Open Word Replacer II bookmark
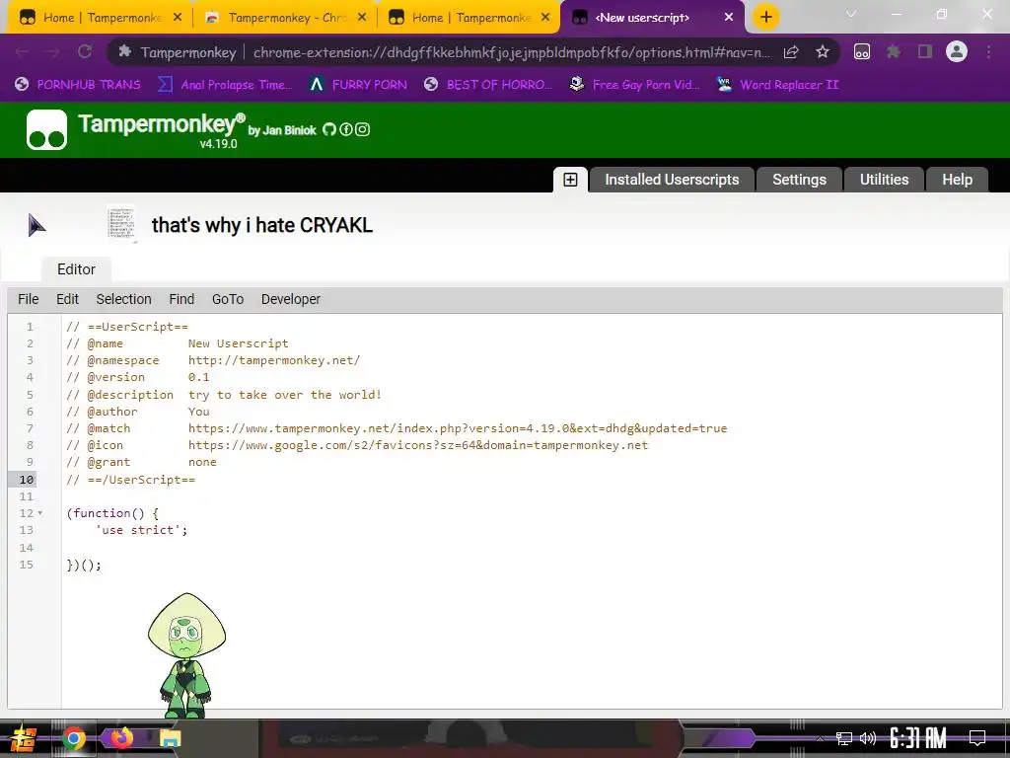Screen dimensions: 1010x758 (778, 85)
